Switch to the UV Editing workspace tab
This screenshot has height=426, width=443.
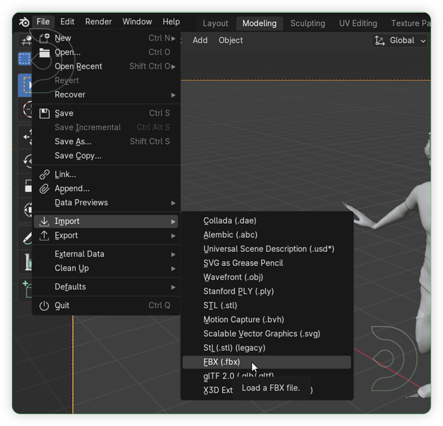click(x=358, y=23)
